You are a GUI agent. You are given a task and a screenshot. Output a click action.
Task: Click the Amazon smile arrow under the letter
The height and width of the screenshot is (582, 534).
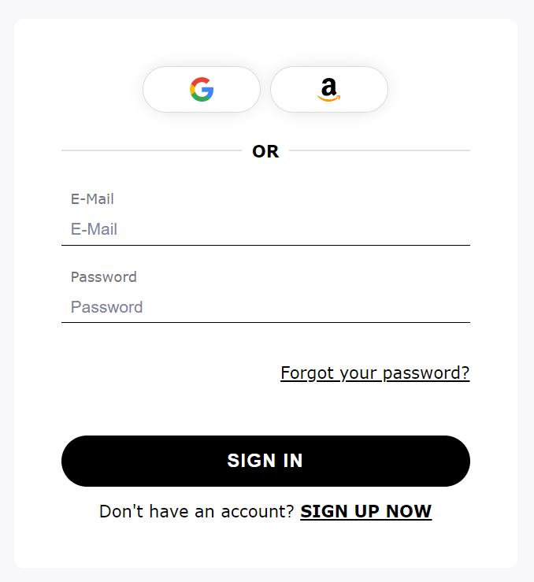coord(328,98)
